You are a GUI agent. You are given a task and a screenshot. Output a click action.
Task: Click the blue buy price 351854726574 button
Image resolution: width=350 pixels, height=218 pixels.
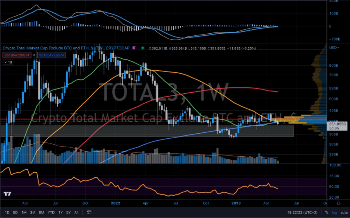pos(52,55)
